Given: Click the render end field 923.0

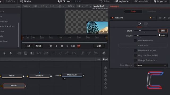Looking at the screenshot, I should pyautogui.click(x=39, y=46).
